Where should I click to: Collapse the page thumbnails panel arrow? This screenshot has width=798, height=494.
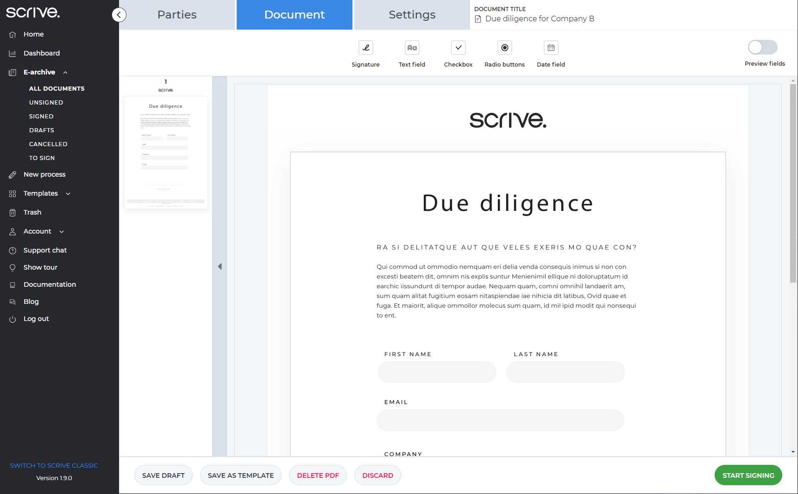pos(220,266)
